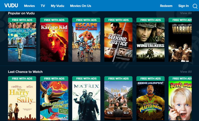
Task: Select Osmosis Jones poster
Action: 54,98
